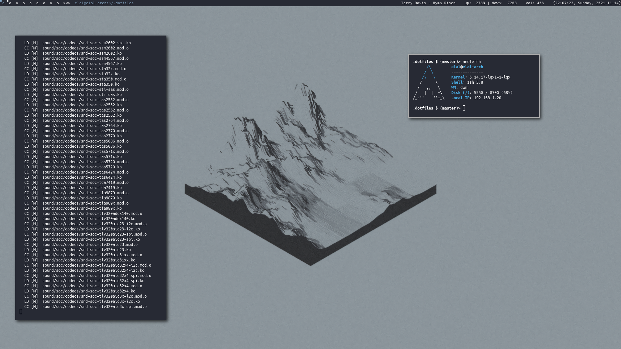Screen dimensions: 621x349
Task: Click build line snd-soc-tlv320aic32x4-spi.mod.o
Action: [x=87, y=276]
